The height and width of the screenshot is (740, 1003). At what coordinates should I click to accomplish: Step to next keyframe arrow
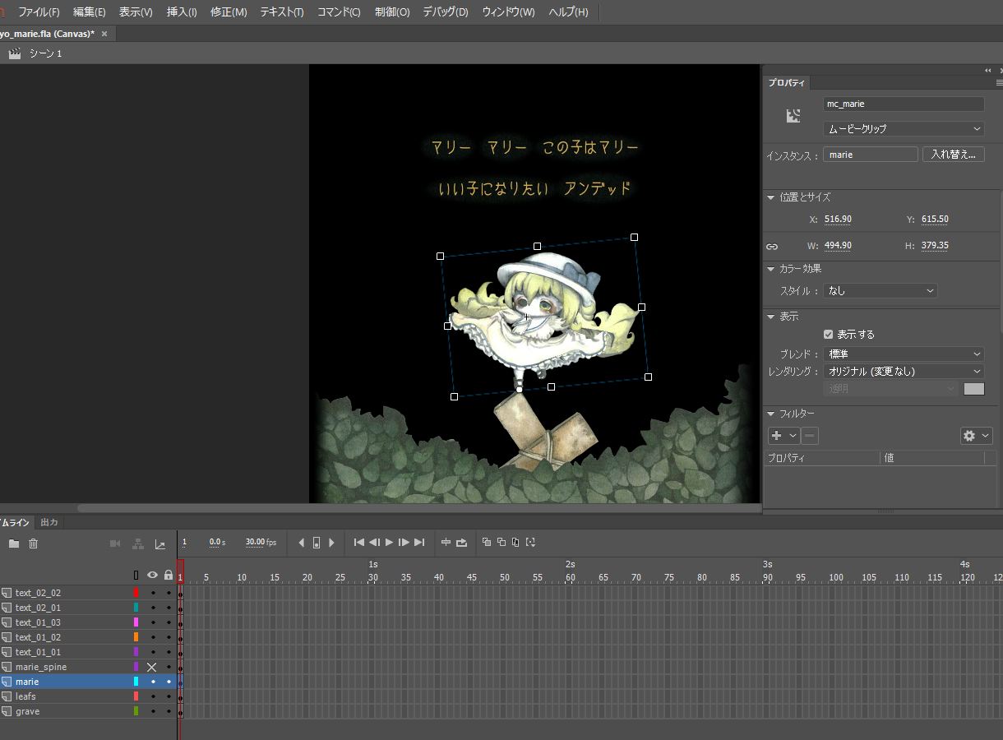331,543
